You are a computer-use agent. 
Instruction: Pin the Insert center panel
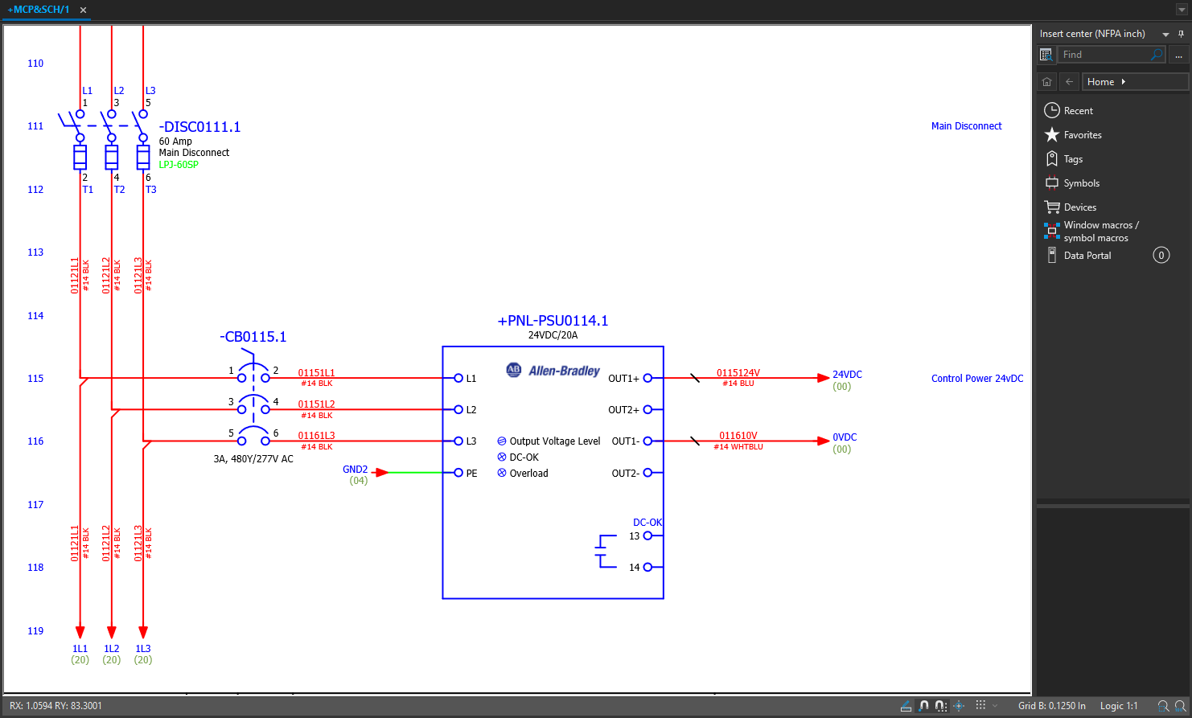click(1181, 33)
